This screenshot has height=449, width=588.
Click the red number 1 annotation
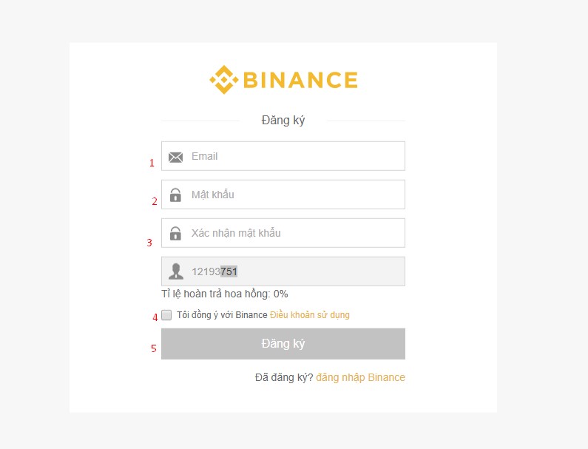pyautogui.click(x=152, y=163)
